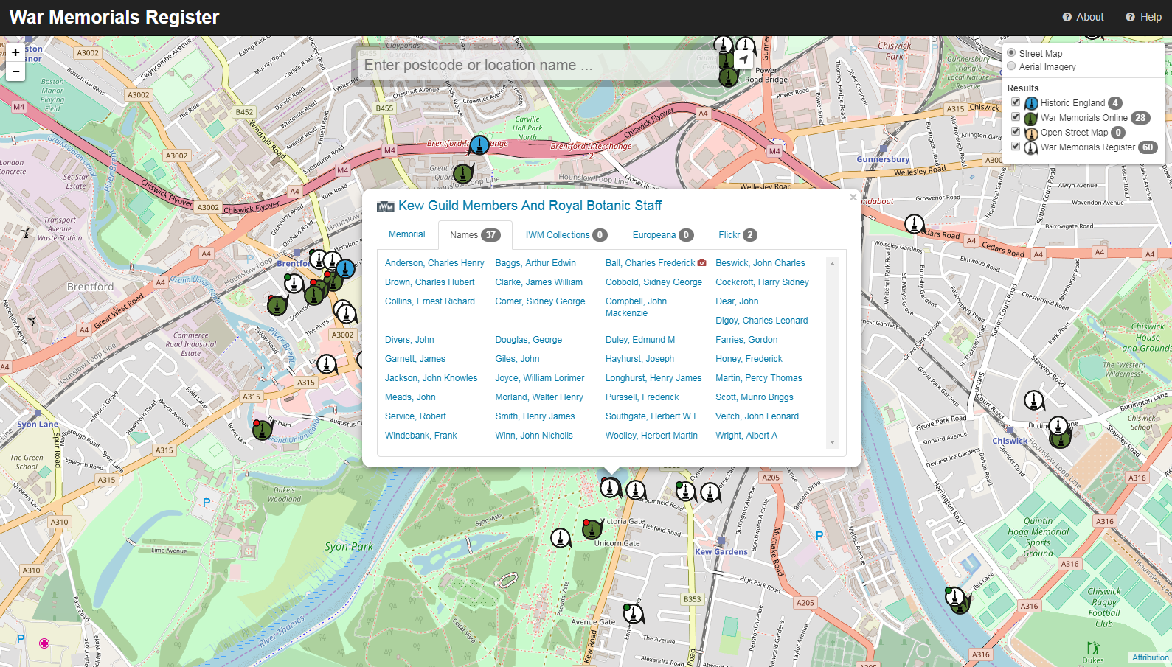Viewport: 1172px width, 667px height.
Task: Click green marker at Victoria Gate
Action: click(591, 528)
